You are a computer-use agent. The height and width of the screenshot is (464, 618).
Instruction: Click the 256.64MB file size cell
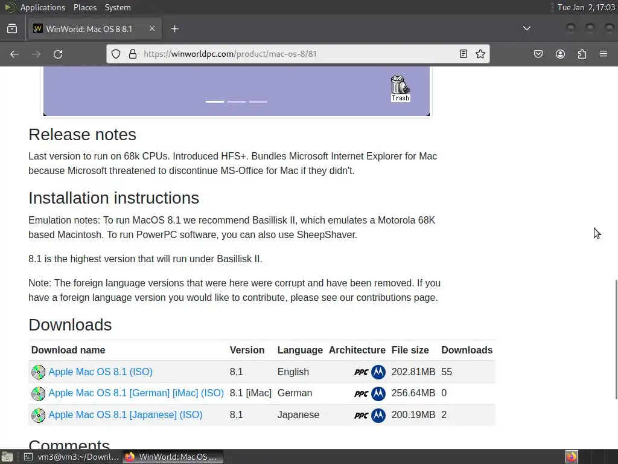(x=413, y=393)
